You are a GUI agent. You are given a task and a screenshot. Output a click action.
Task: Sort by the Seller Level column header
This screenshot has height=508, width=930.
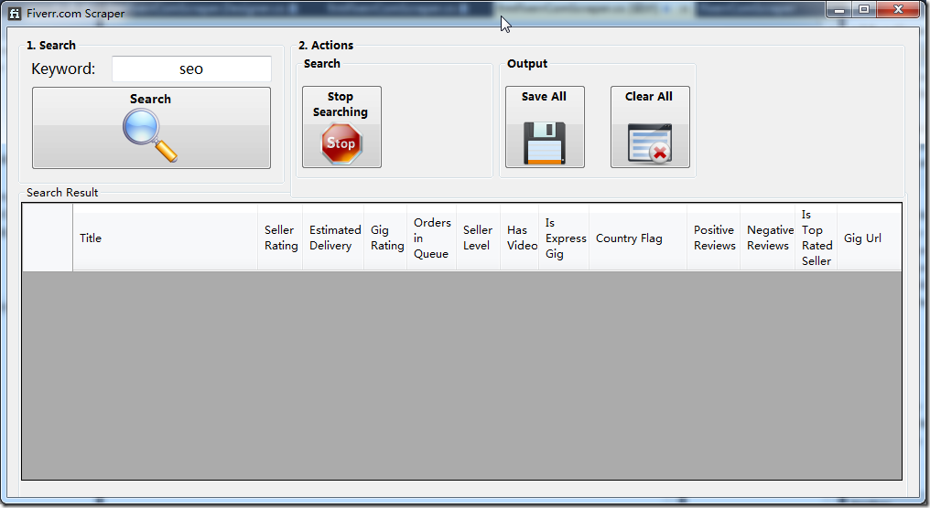479,238
